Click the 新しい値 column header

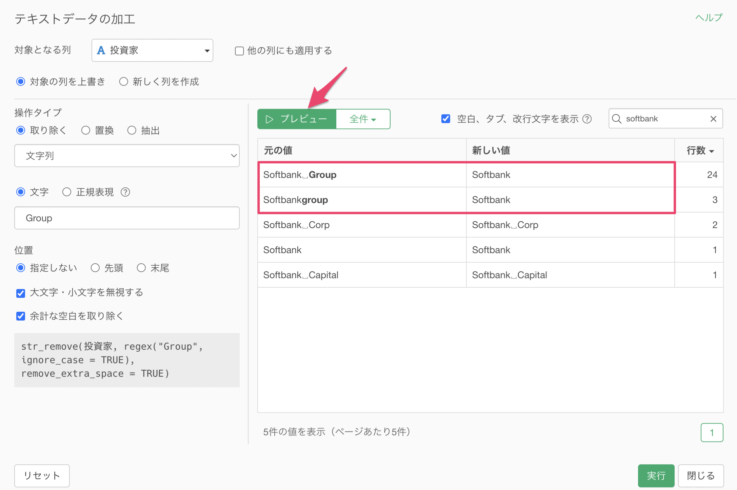click(570, 150)
